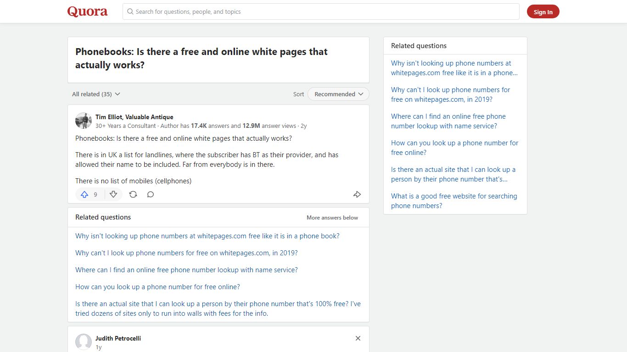
Task: Open the Quora home logo
Action: (x=88, y=11)
